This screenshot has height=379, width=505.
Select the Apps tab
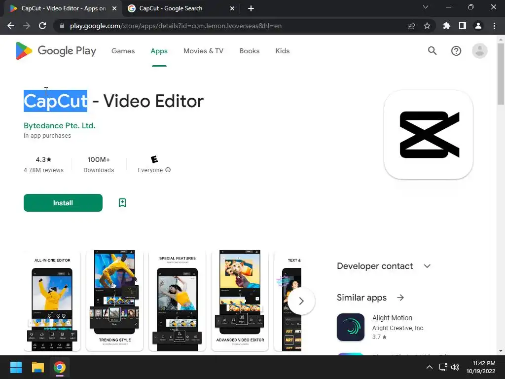(x=159, y=51)
